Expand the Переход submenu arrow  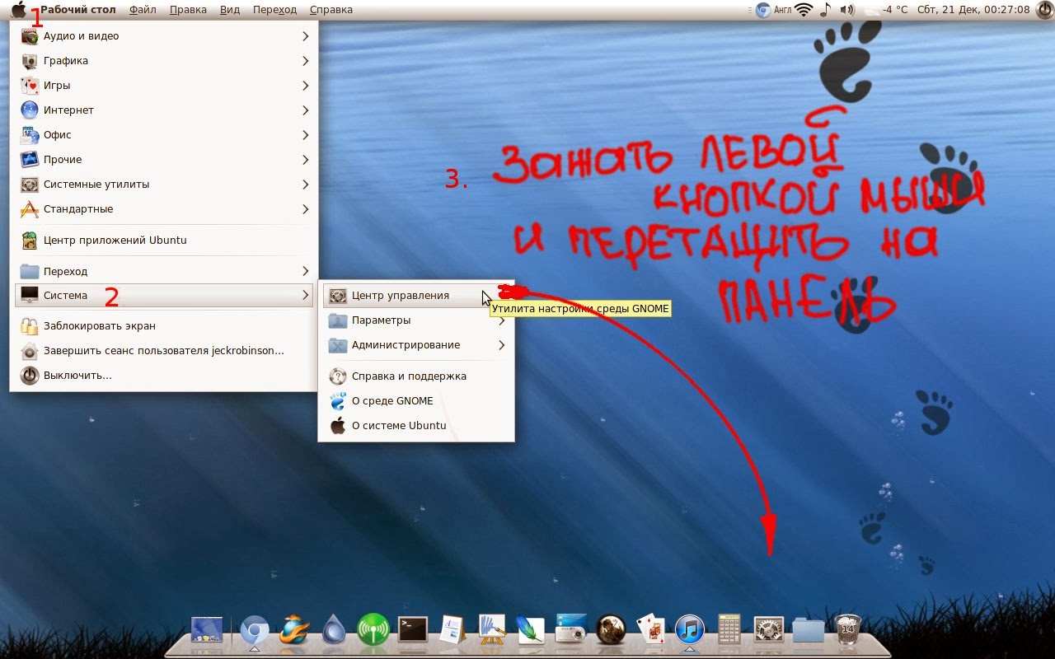click(305, 271)
